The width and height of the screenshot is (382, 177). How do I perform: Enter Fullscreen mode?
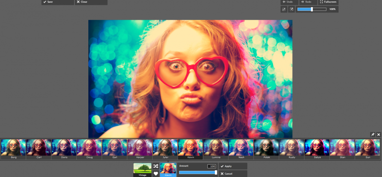pyautogui.click(x=328, y=2)
